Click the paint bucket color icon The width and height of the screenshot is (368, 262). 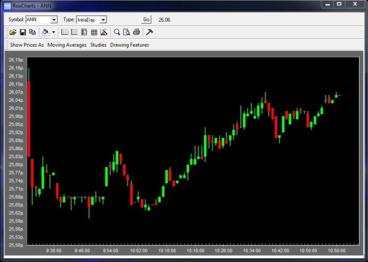[46, 32]
